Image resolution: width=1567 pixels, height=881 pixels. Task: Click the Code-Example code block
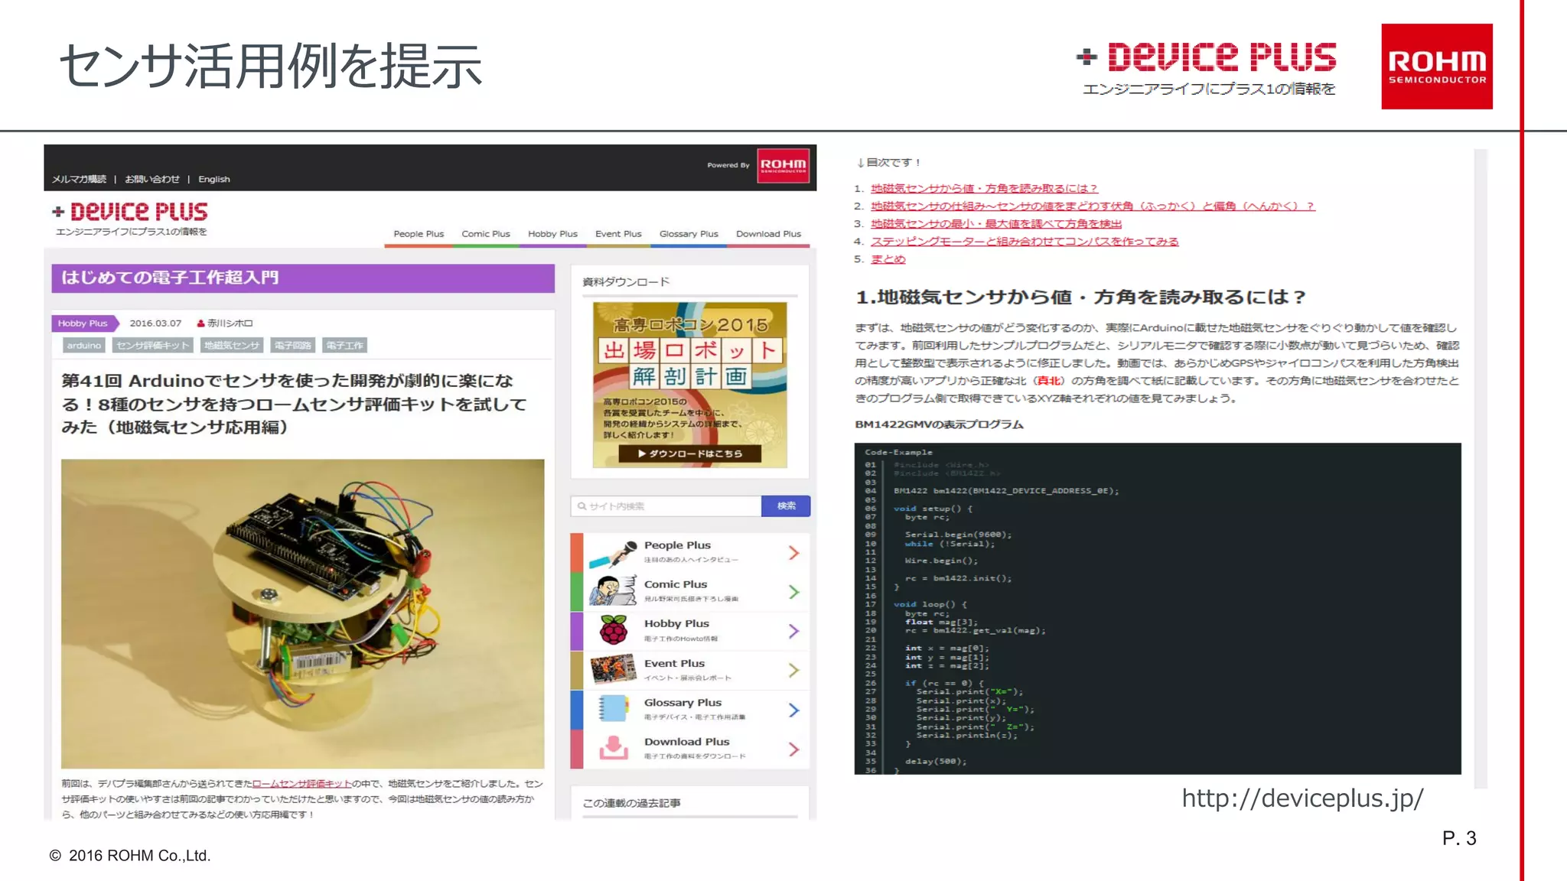click(x=1158, y=609)
